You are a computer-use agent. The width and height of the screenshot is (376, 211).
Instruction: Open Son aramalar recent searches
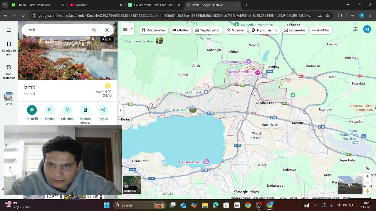[9, 72]
